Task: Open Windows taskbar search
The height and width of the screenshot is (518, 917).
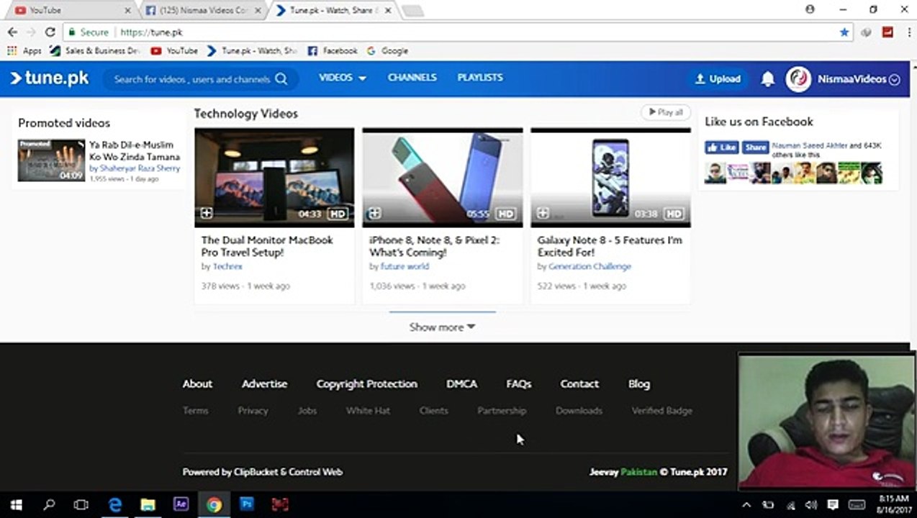Action: (49, 504)
